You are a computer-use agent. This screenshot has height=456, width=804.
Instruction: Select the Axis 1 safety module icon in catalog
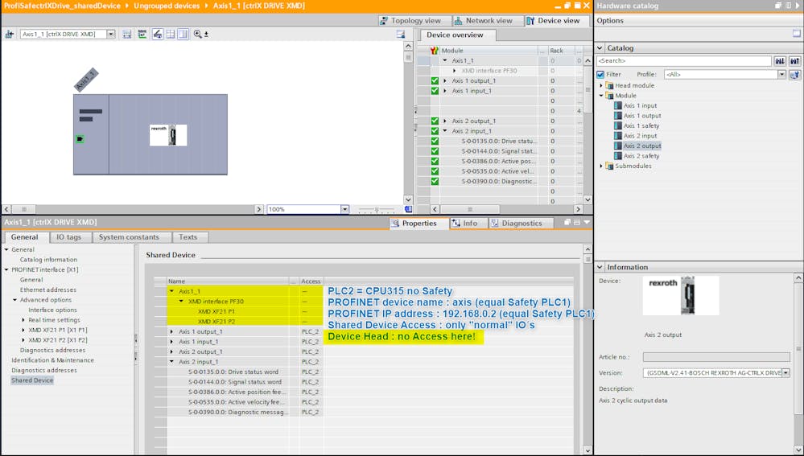pos(618,125)
